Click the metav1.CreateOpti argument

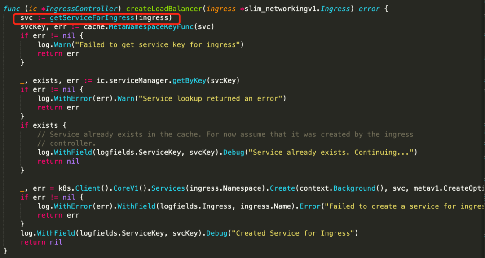tap(449, 188)
